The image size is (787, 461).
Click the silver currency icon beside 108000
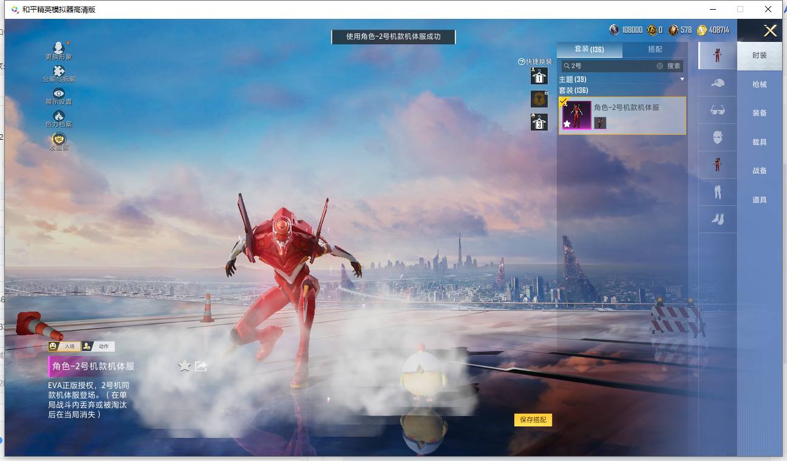click(615, 30)
